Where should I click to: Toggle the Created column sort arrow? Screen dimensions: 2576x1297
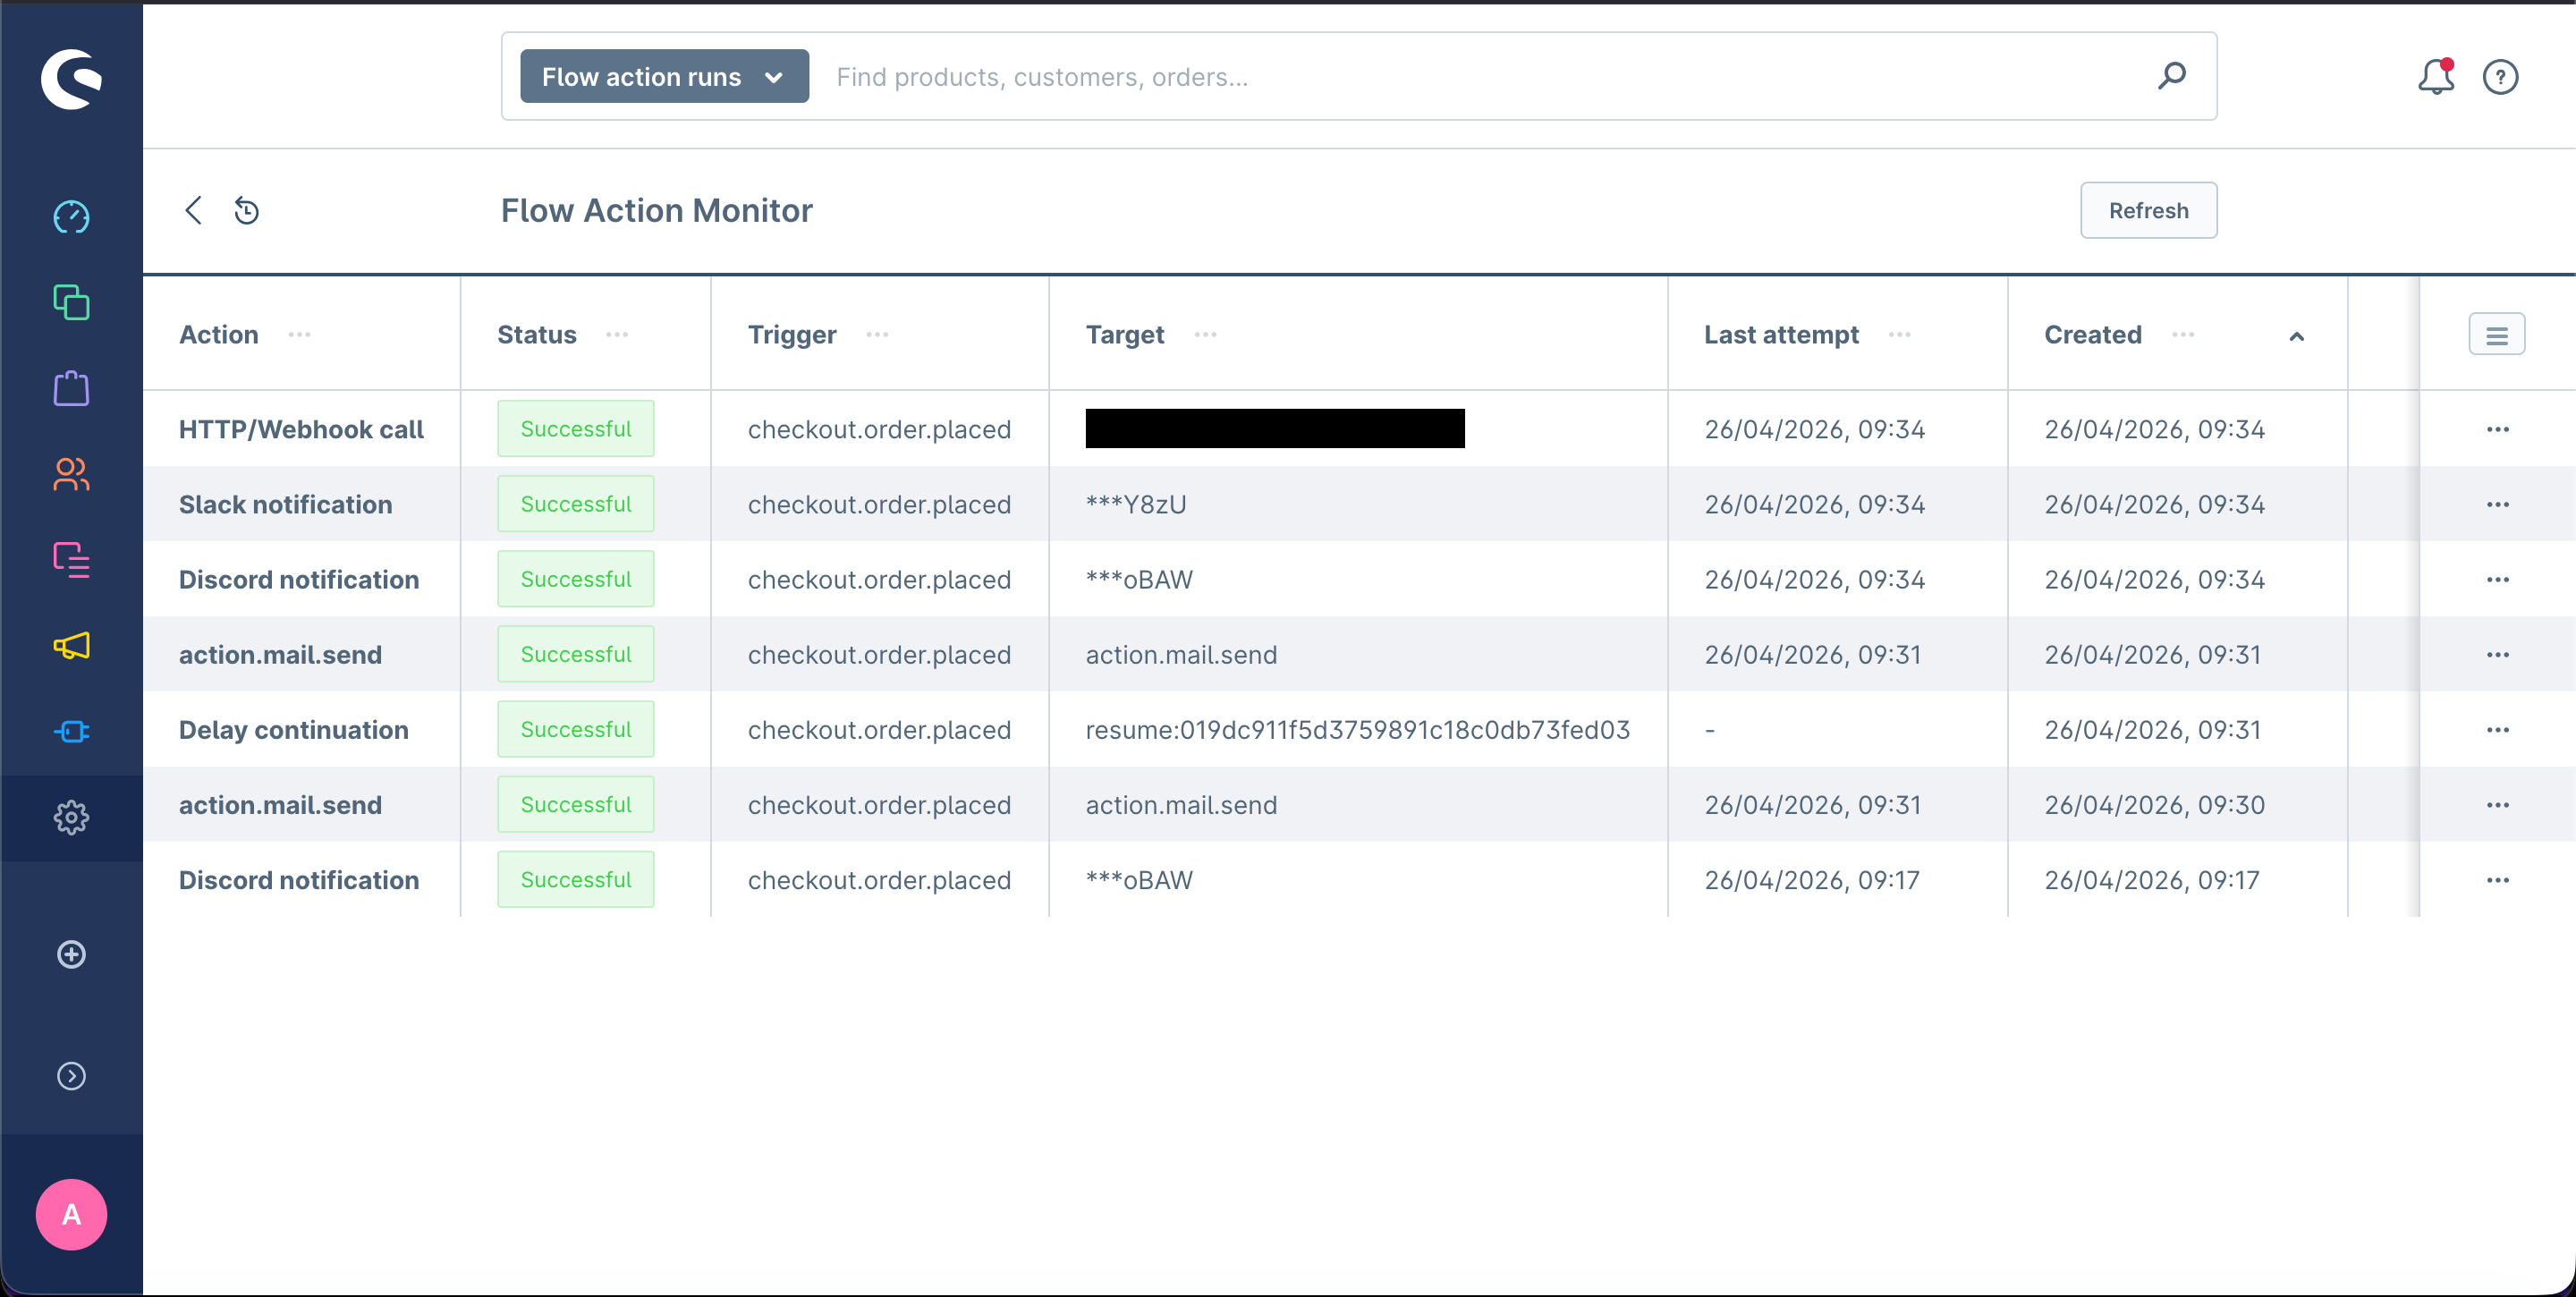click(x=2296, y=337)
